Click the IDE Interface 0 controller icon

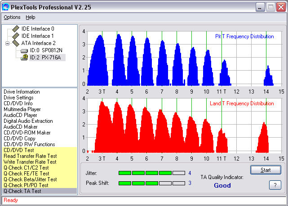coord(16,29)
